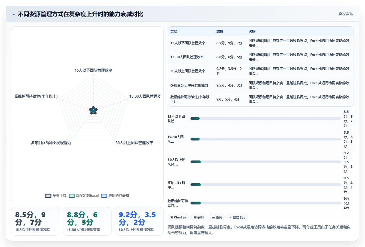Click table cell 8.5分，9分，7分
This screenshot has height=247, width=365.
click(x=229, y=43)
